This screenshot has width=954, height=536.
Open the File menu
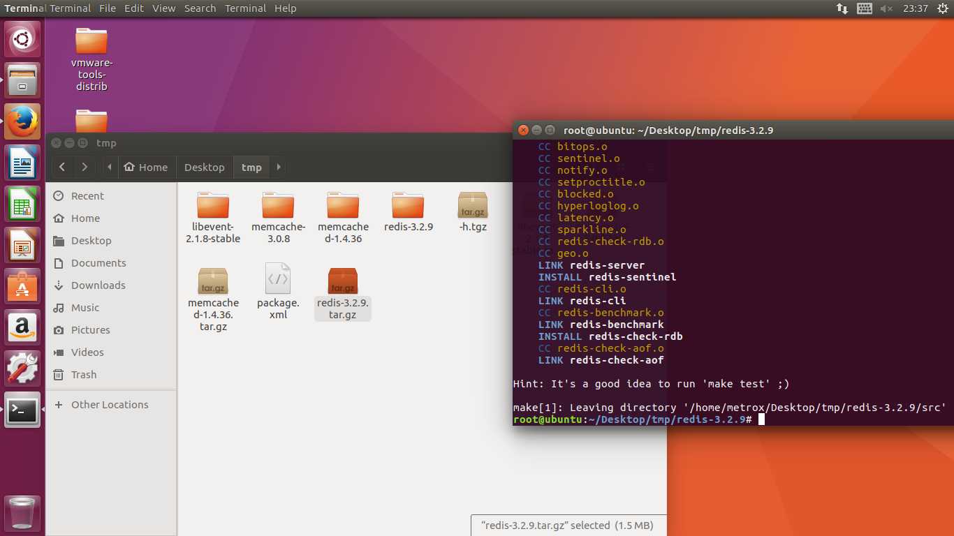(x=108, y=8)
